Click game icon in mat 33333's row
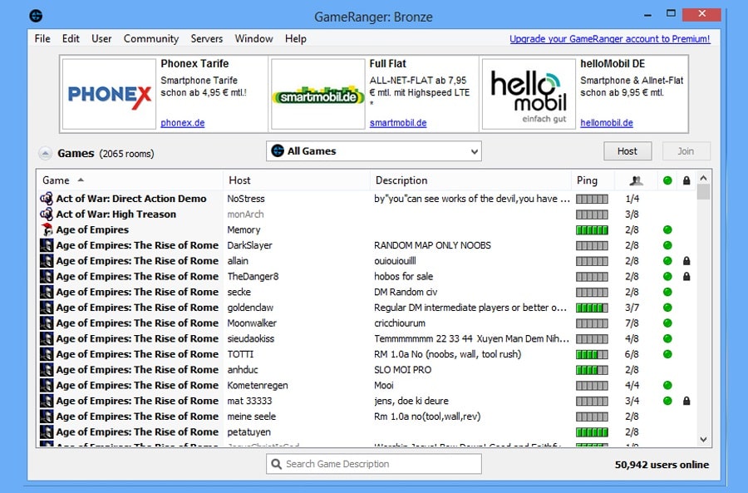This screenshot has height=493, width=748. [47, 401]
